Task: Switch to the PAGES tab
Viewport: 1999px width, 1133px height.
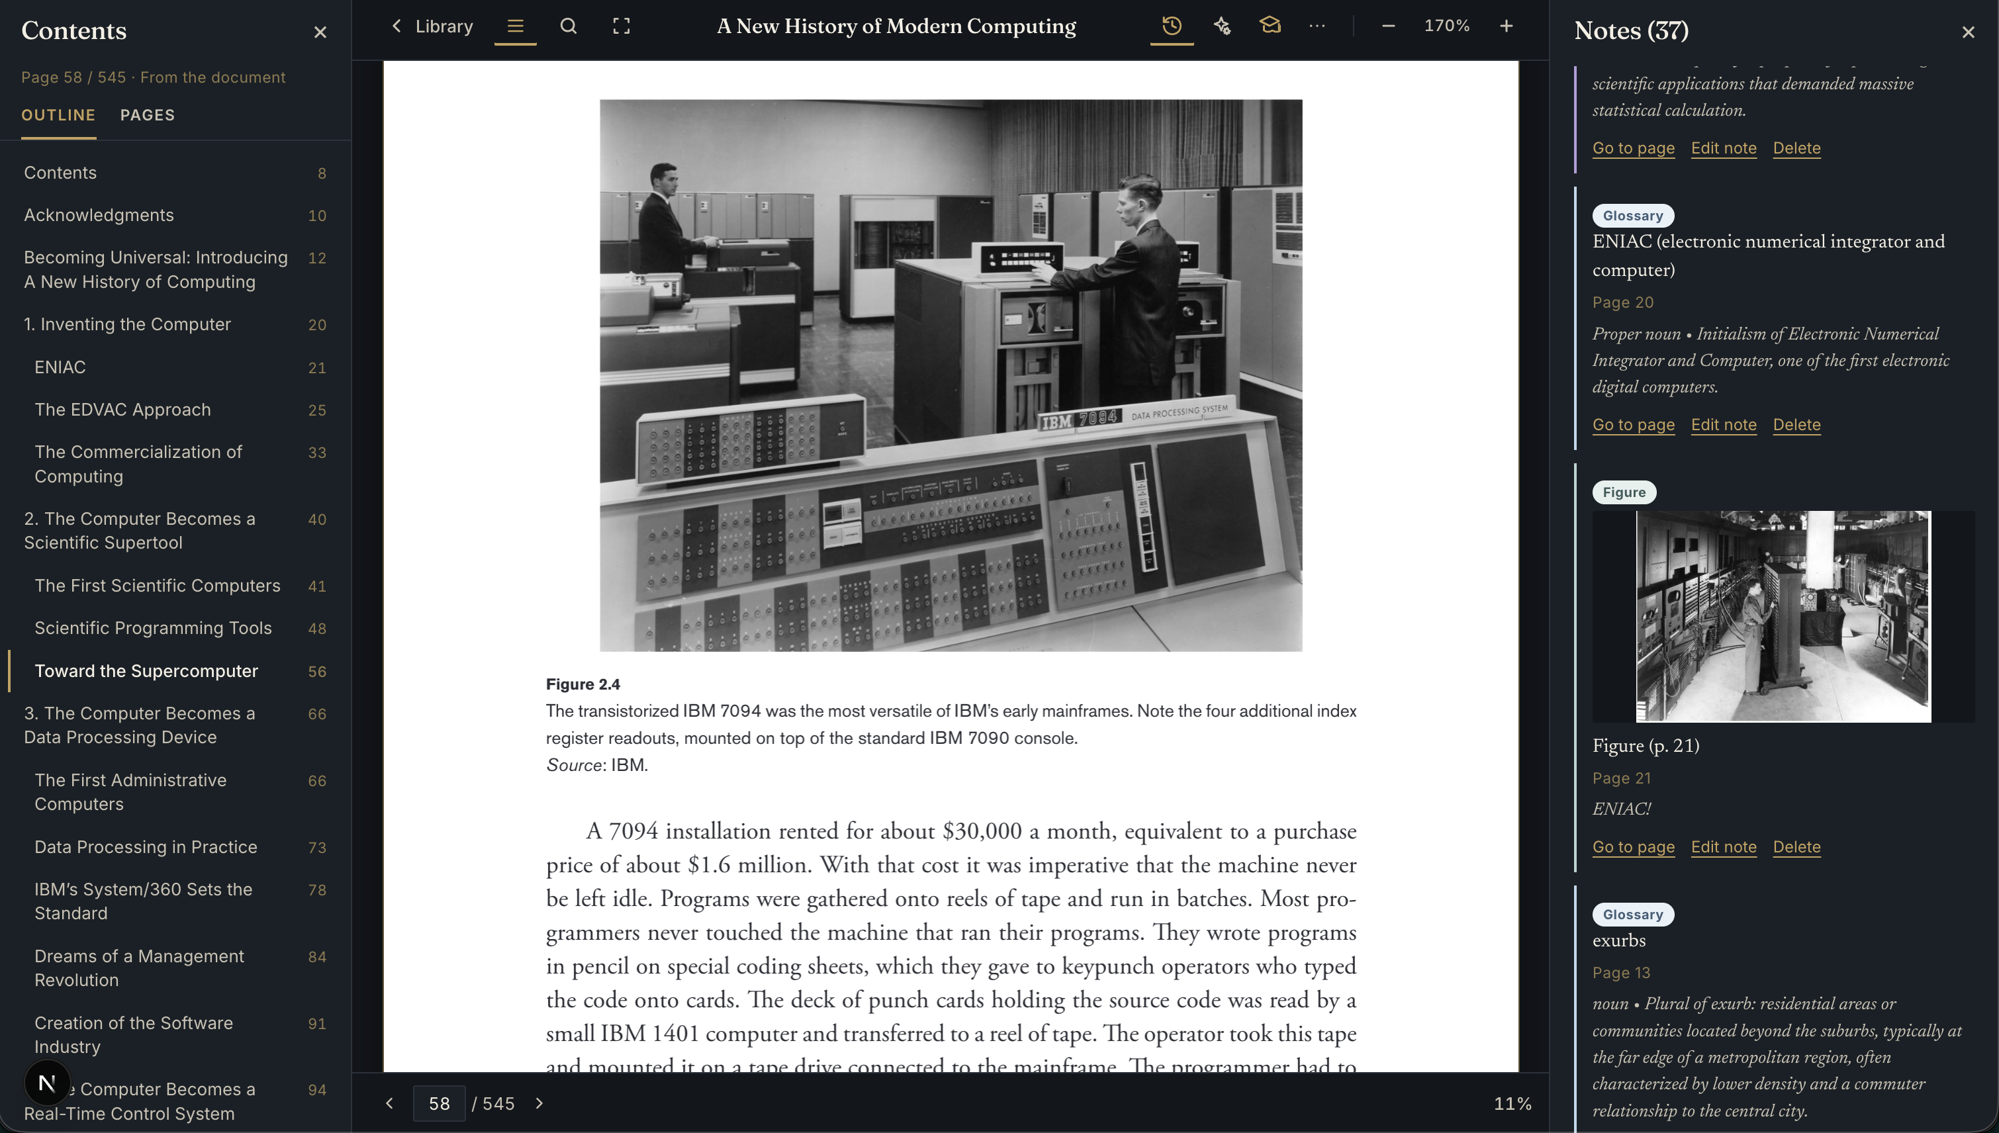Action: point(147,115)
